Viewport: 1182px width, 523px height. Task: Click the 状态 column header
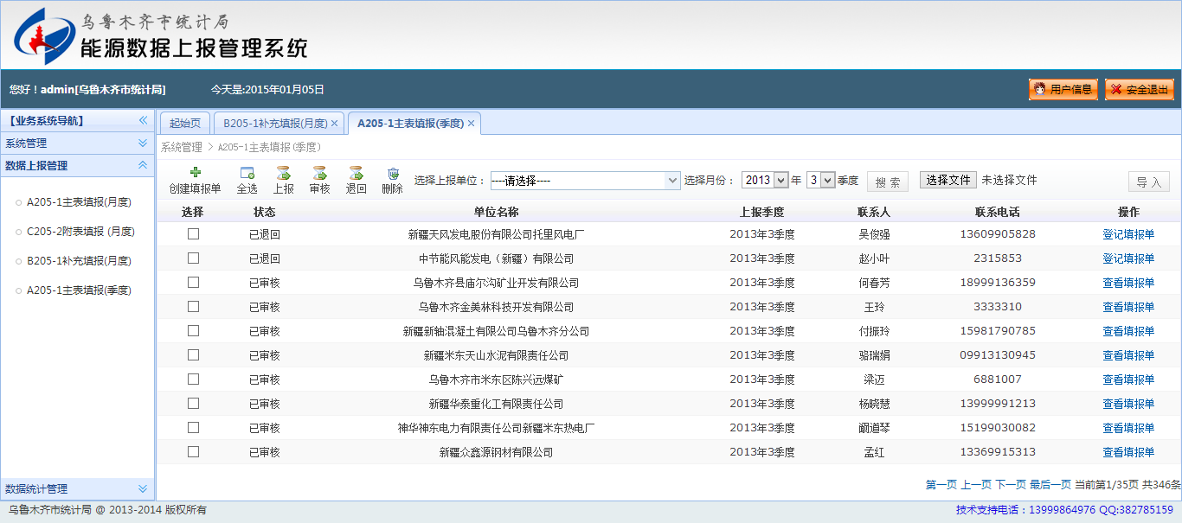click(265, 212)
